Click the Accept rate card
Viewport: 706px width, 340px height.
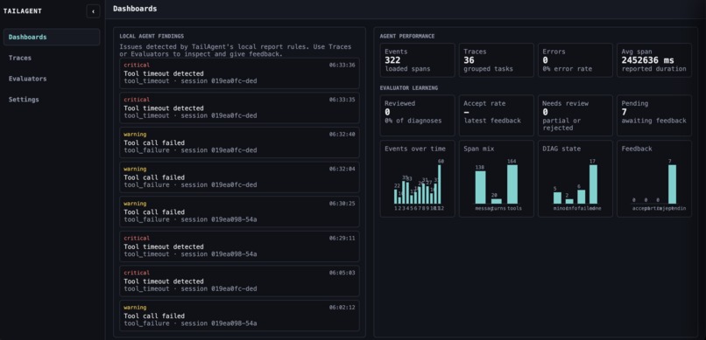click(496, 115)
